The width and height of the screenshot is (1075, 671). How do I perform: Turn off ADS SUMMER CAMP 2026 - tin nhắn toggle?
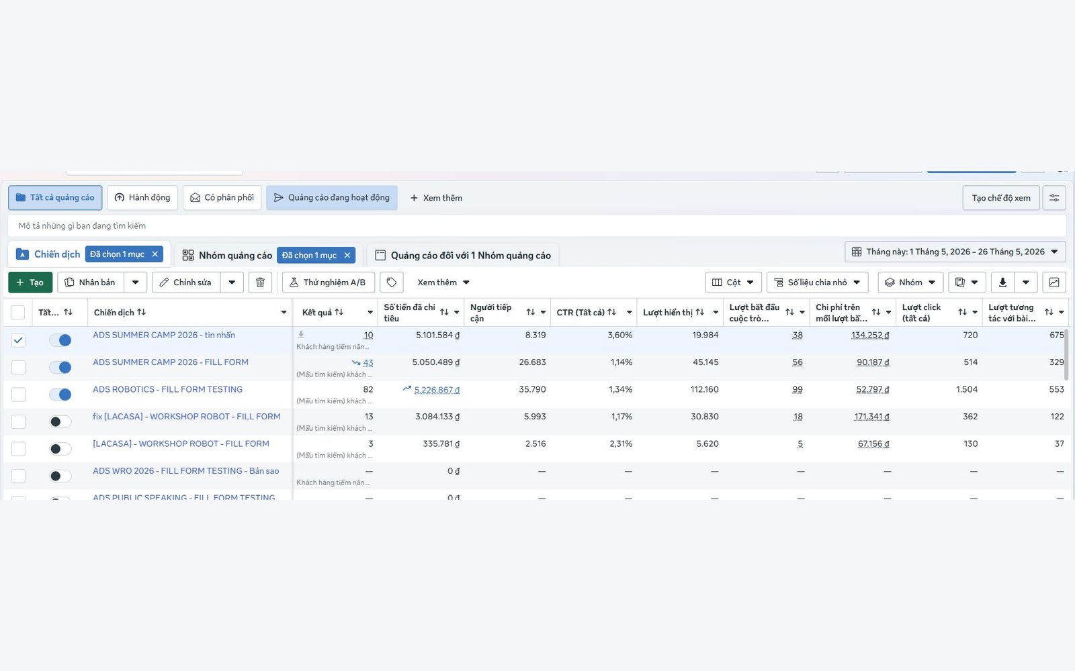(x=60, y=340)
